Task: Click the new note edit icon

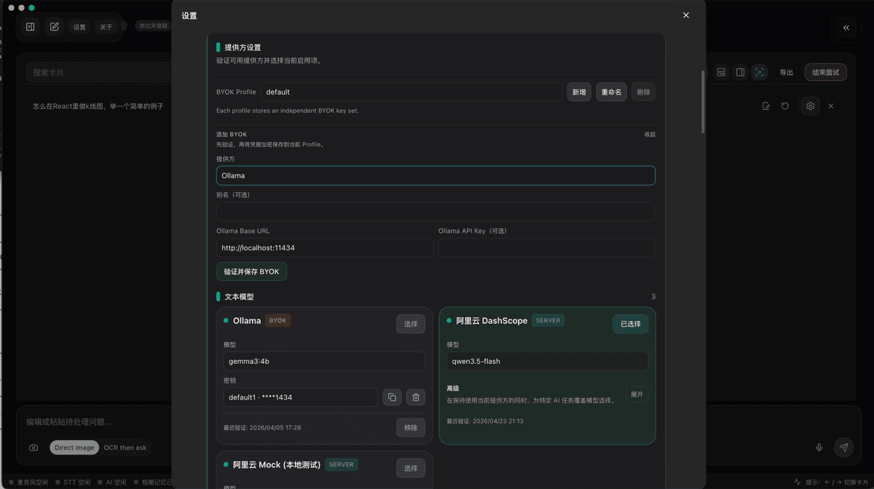Action: [x=55, y=27]
